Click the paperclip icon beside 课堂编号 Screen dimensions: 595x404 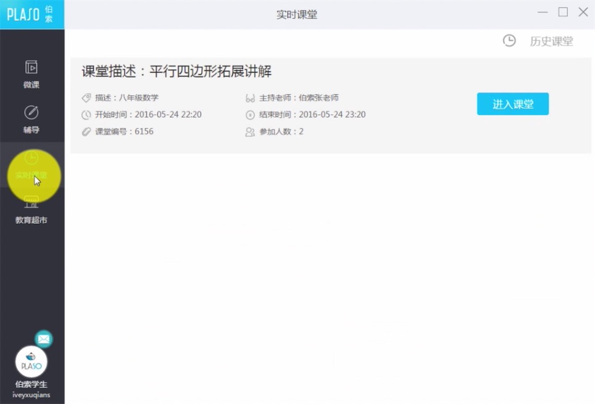point(86,131)
